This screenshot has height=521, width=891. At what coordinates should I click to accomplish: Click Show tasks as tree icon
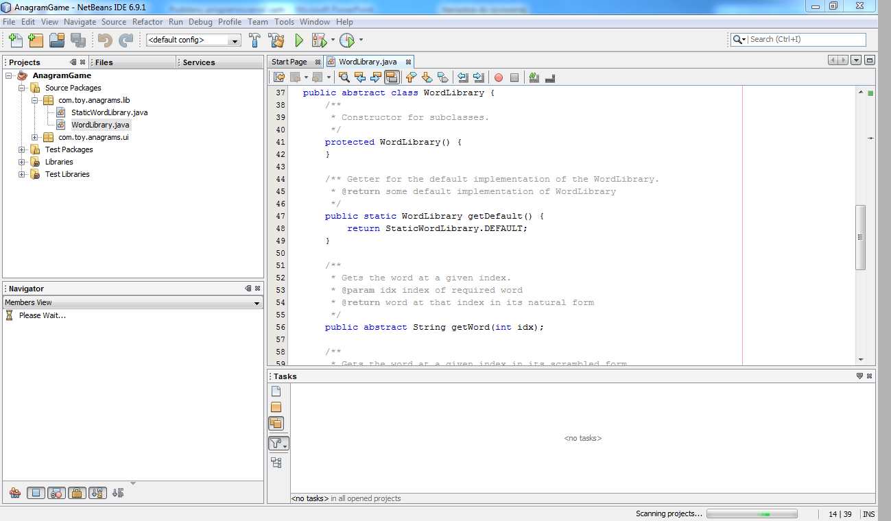276,463
